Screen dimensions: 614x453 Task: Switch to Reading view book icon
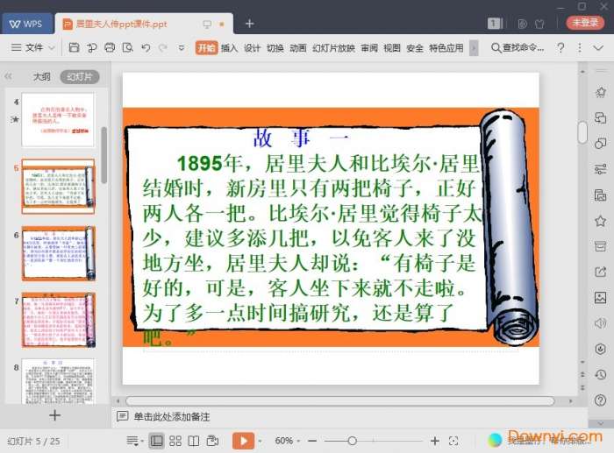click(194, 441)
